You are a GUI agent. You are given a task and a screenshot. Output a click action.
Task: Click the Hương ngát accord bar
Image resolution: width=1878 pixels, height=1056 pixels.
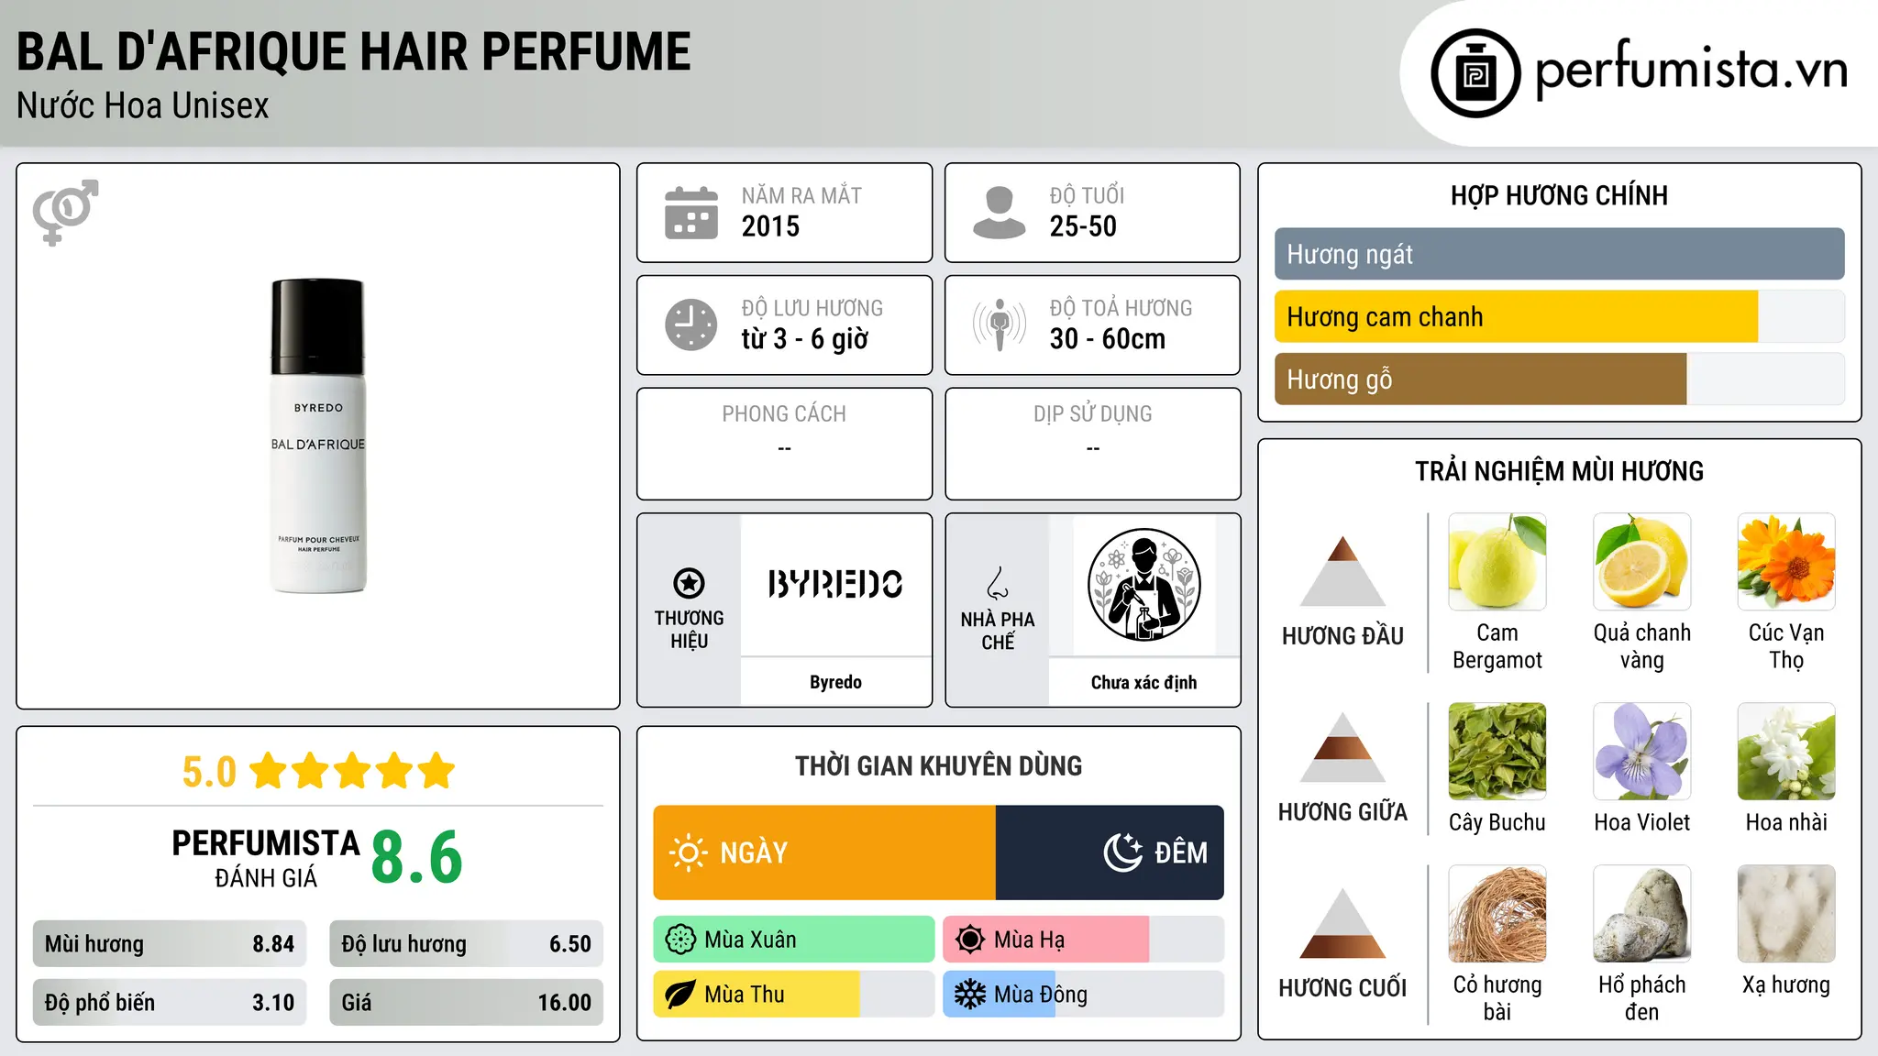(1559, 254)
